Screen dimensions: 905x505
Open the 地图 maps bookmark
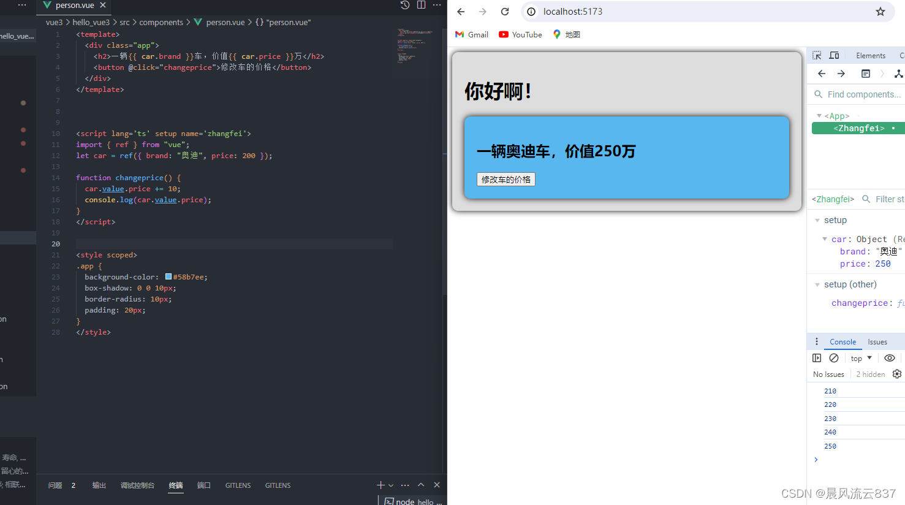click(x=566, y=34)
